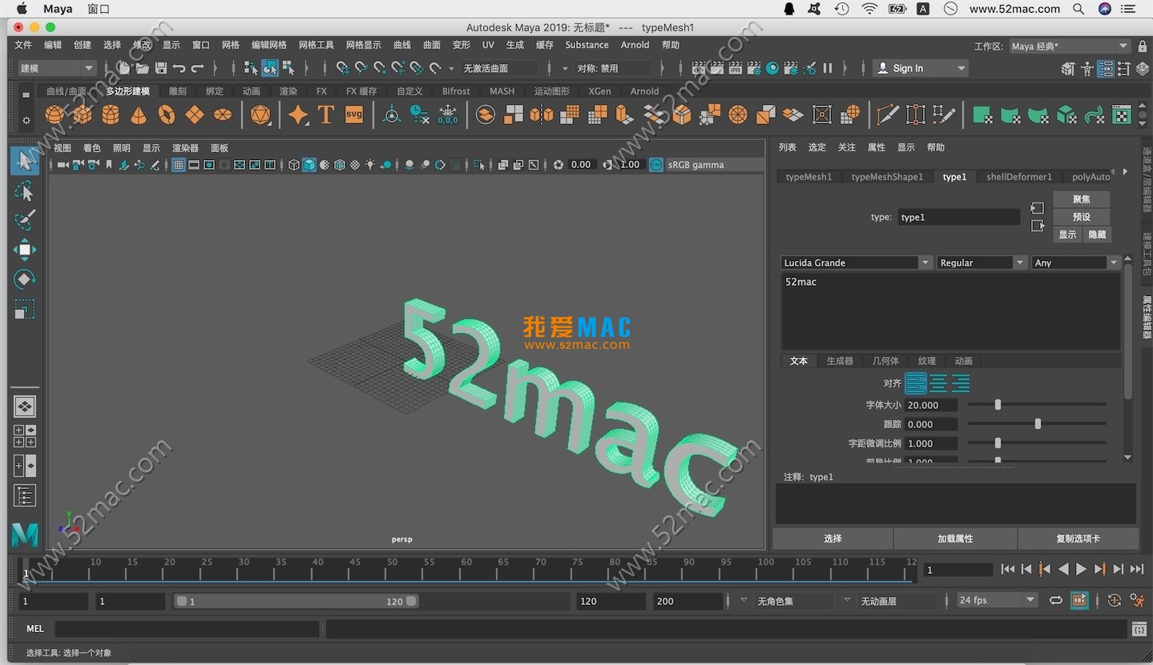Click the 聚焦 button in the attribute editor
This screenshot has width=1153, height=665.
point(1081,198)
